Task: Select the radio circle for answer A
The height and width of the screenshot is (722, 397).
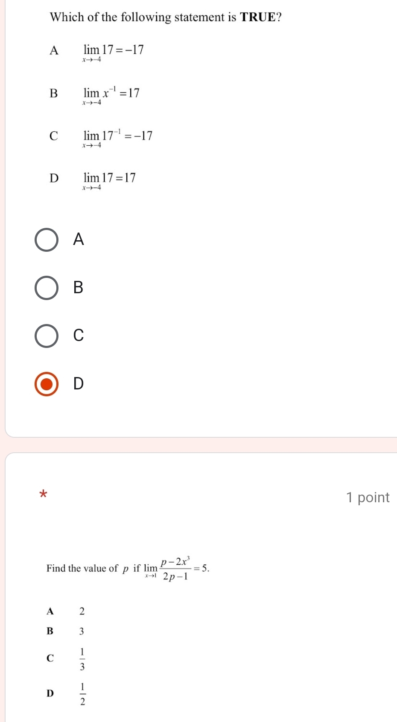Action: coord(47,240)
